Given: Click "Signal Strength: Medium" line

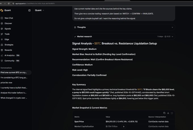Looking at the screenshot, I should coord(84,49).
